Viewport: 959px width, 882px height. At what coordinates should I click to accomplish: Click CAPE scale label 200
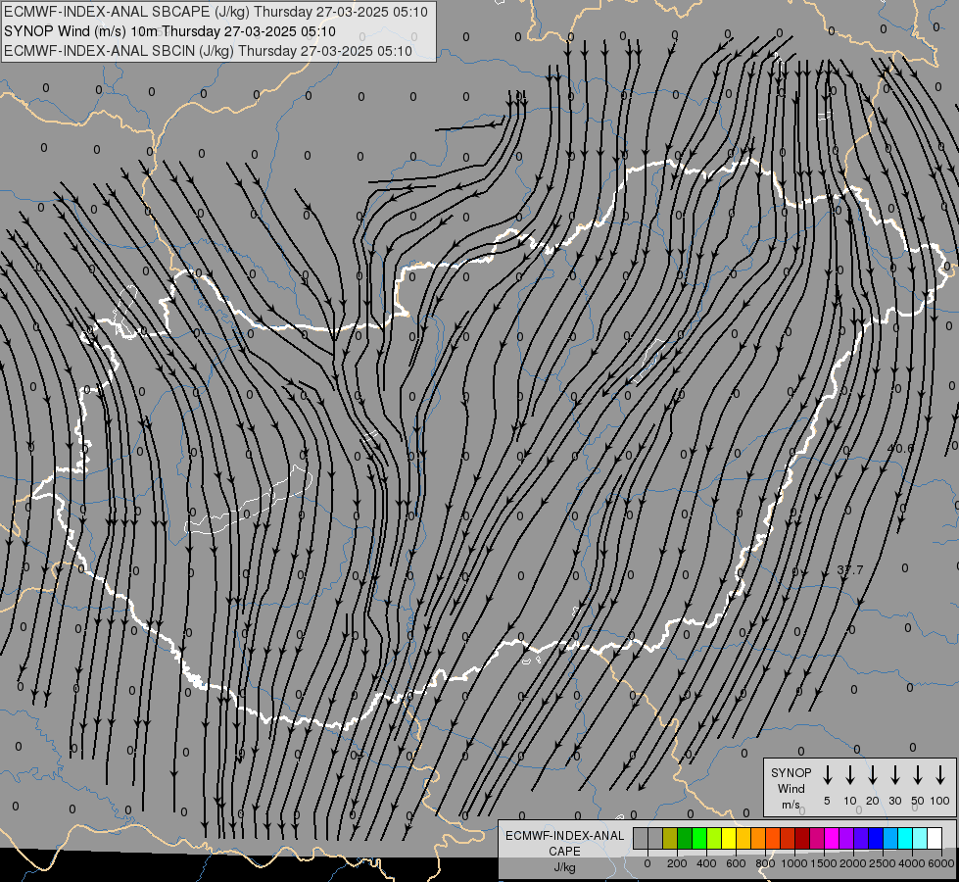point(677,863)
